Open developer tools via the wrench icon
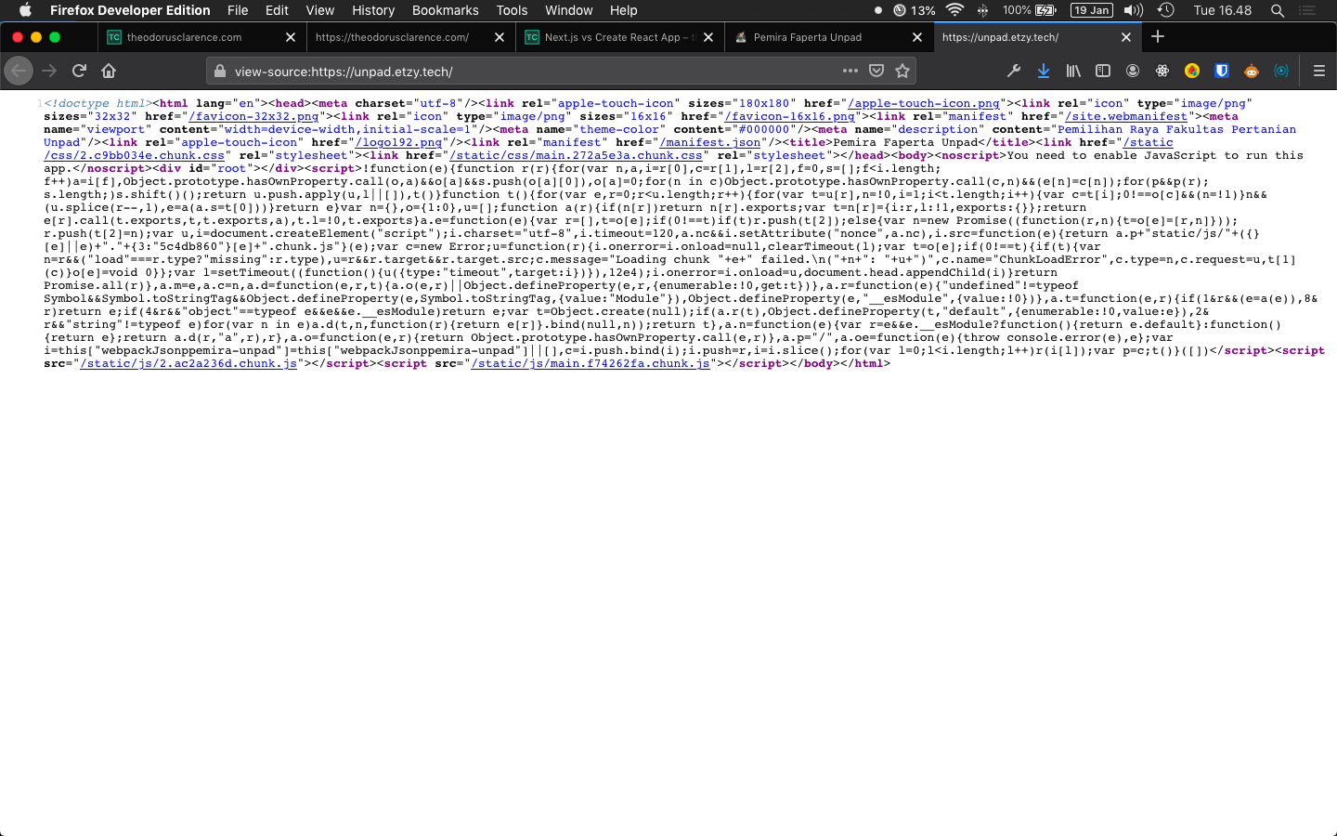 (1014, 71)
